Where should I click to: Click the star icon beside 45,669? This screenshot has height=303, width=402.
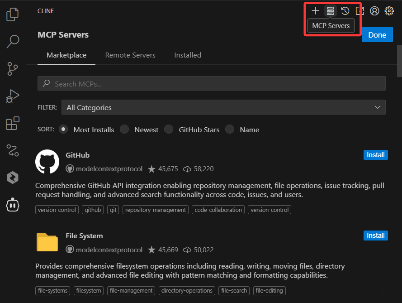tap(151, 250)
